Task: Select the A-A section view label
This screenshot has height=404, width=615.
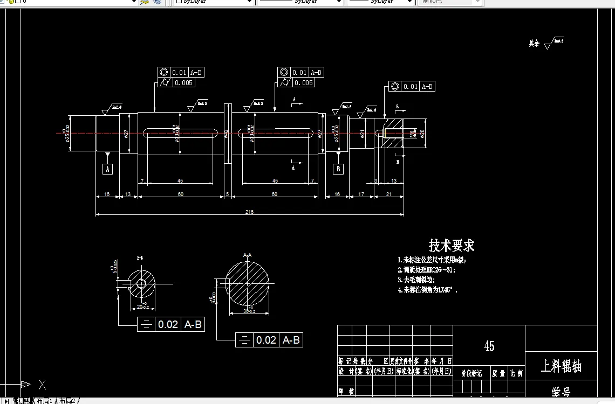Action: point(248,255)
